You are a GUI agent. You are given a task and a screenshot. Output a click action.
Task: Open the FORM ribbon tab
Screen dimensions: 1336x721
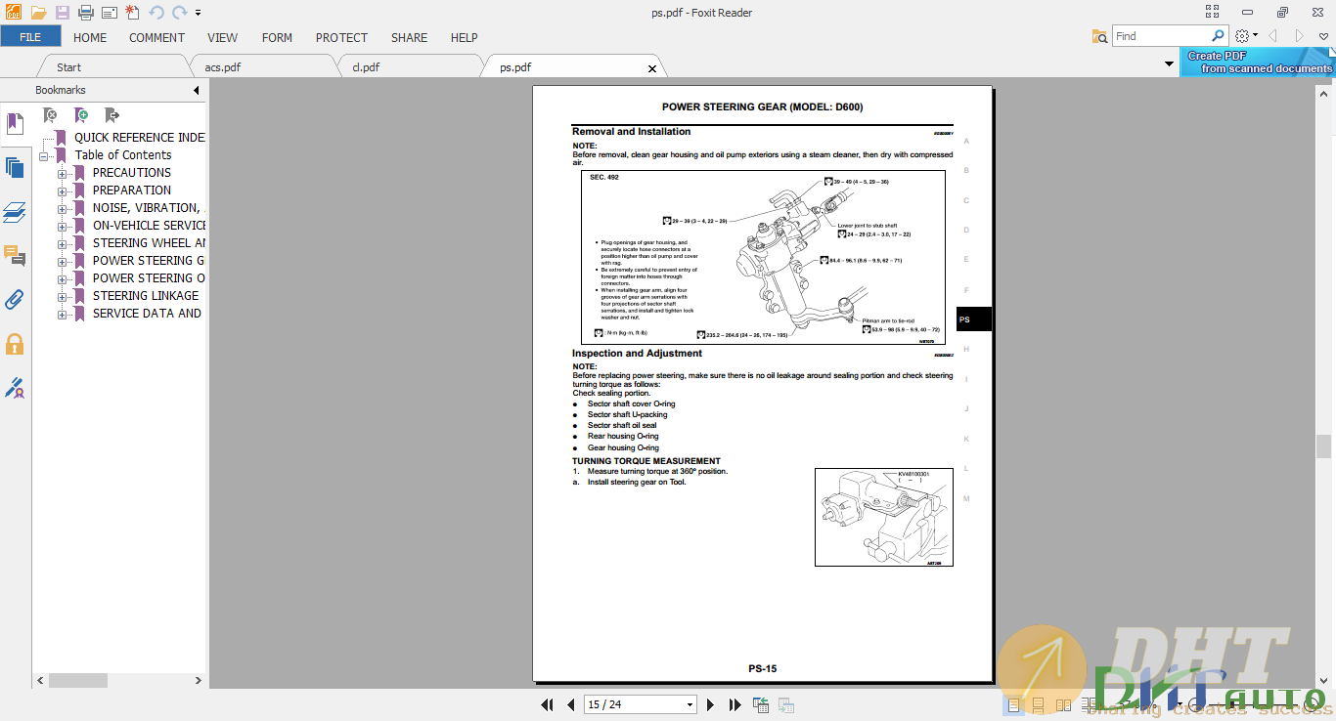pos(277,37)
